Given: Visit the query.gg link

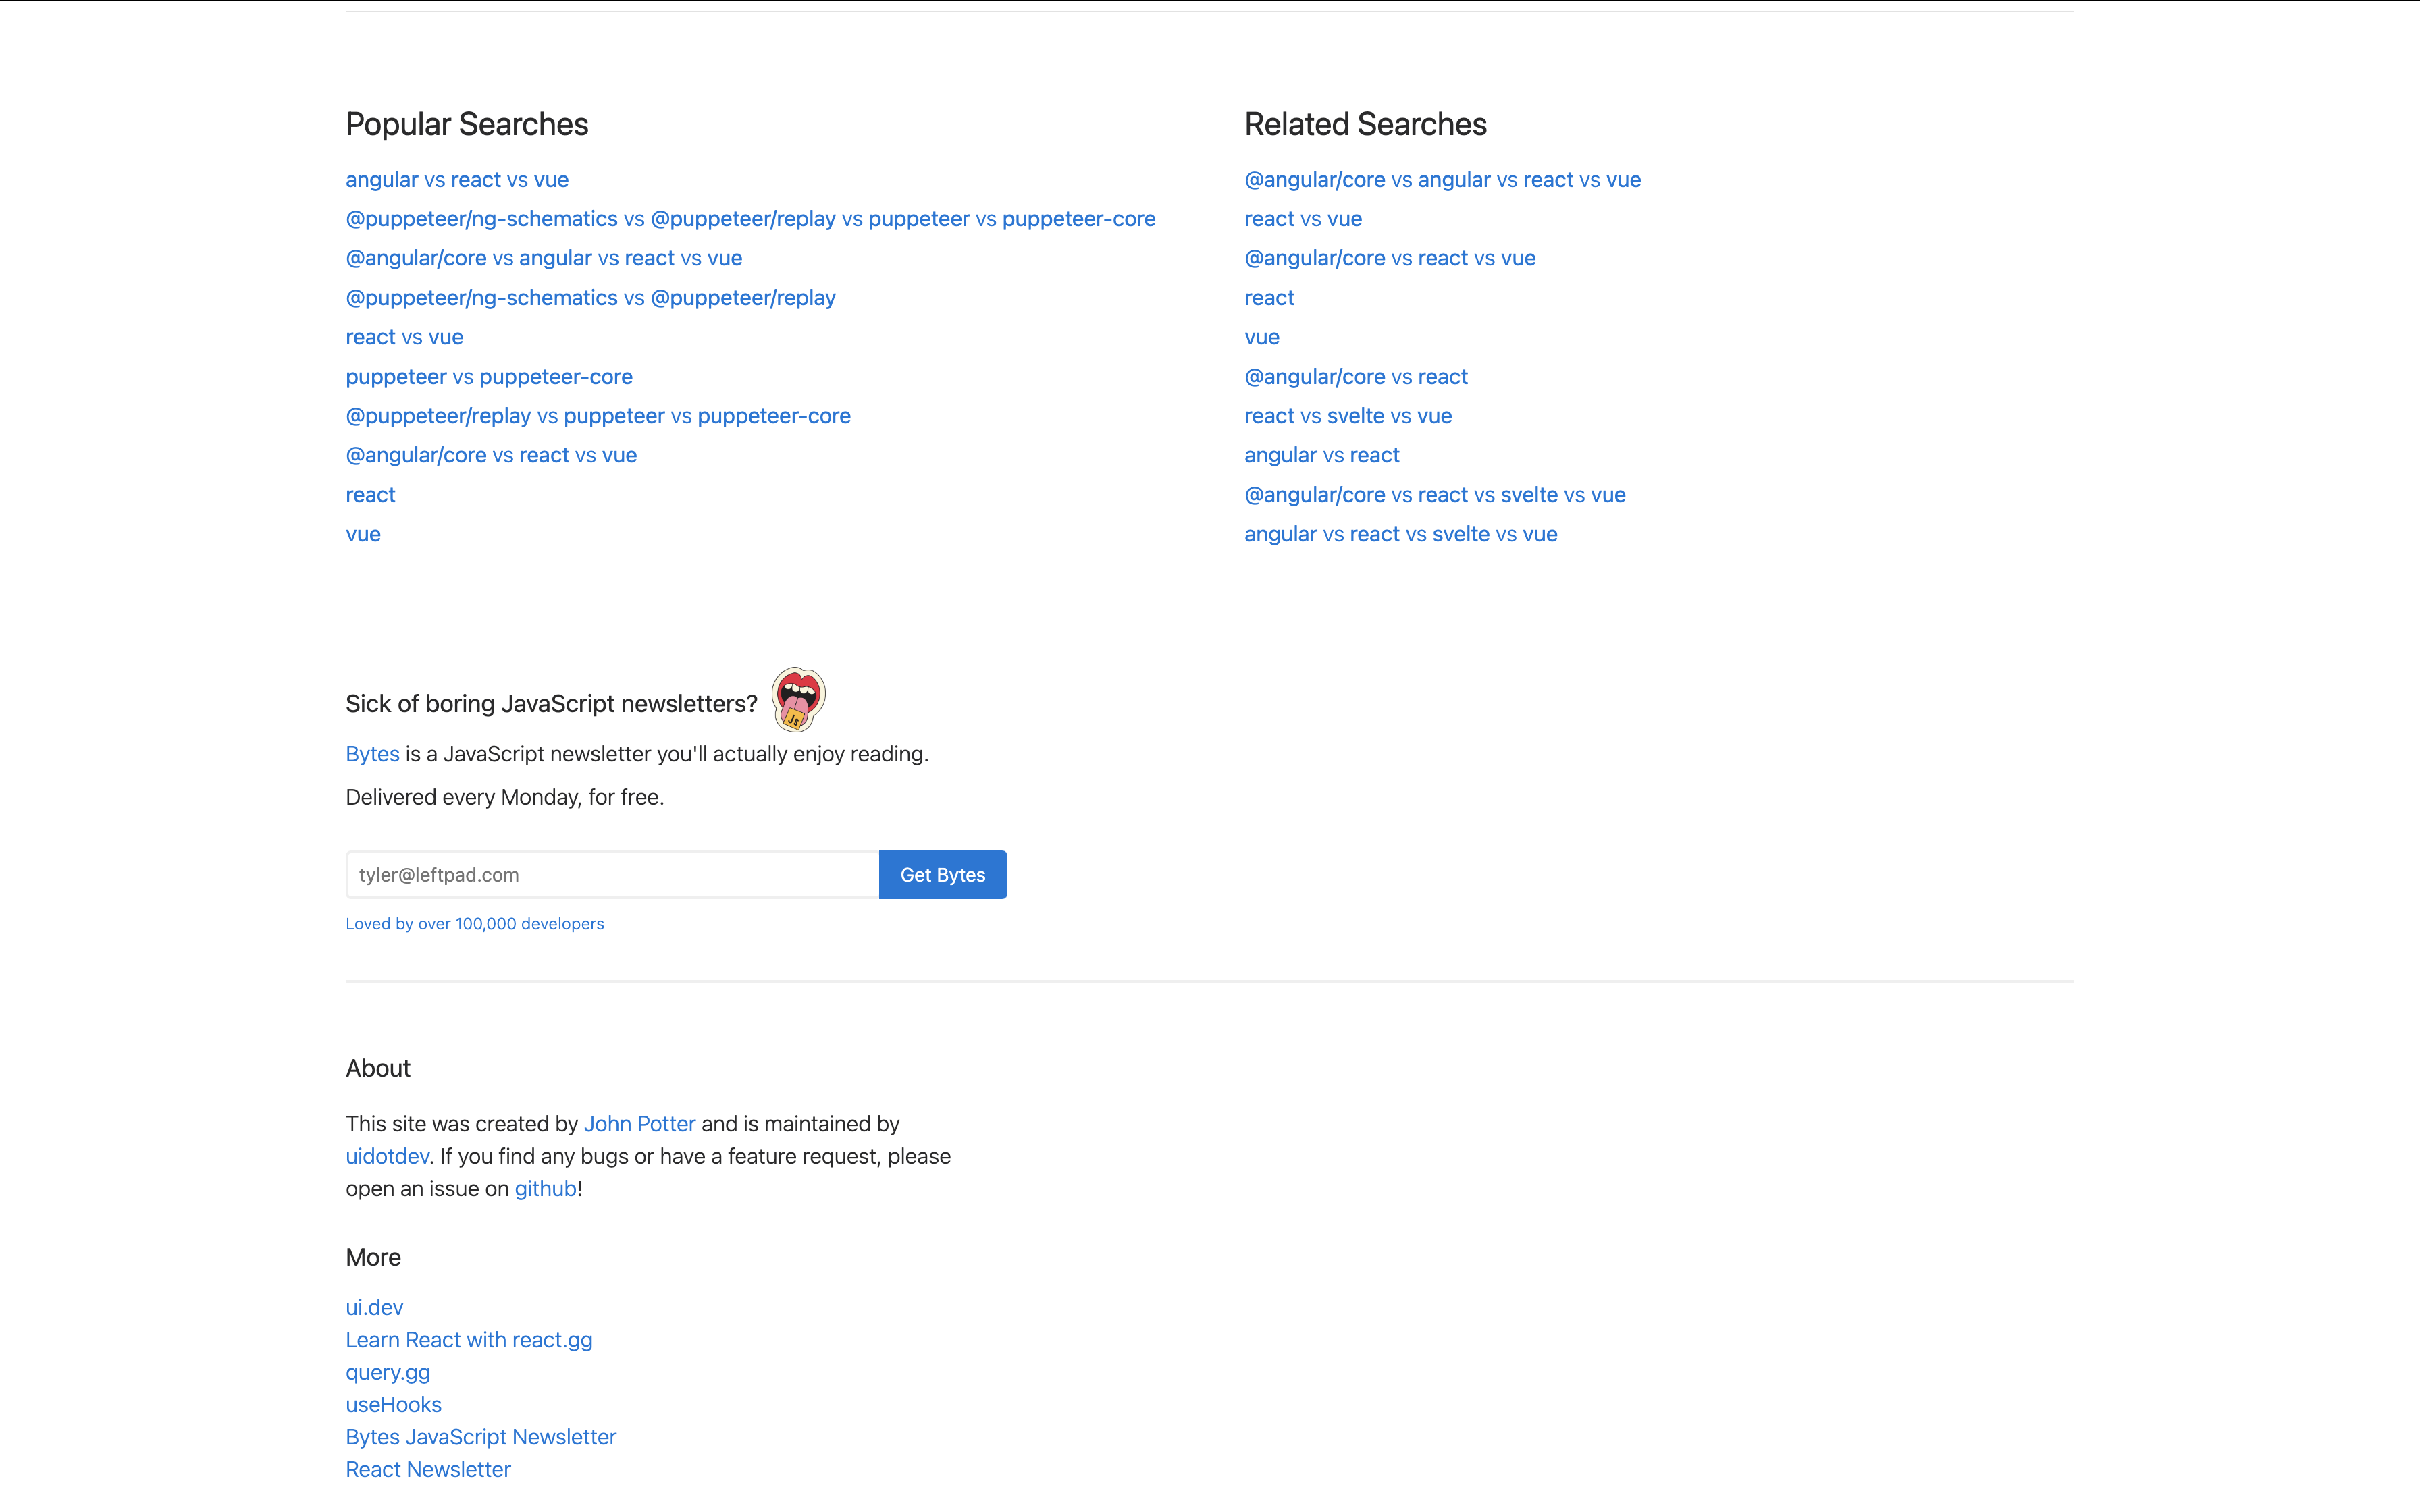Looking at the screenshot, I should (x=388, y=1372).
